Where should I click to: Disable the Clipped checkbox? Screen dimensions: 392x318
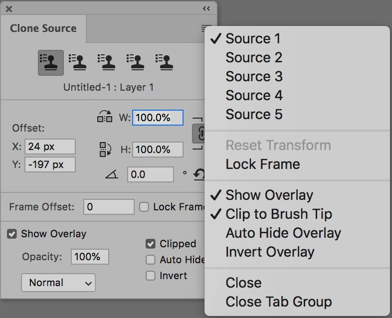tap(150, 244)
